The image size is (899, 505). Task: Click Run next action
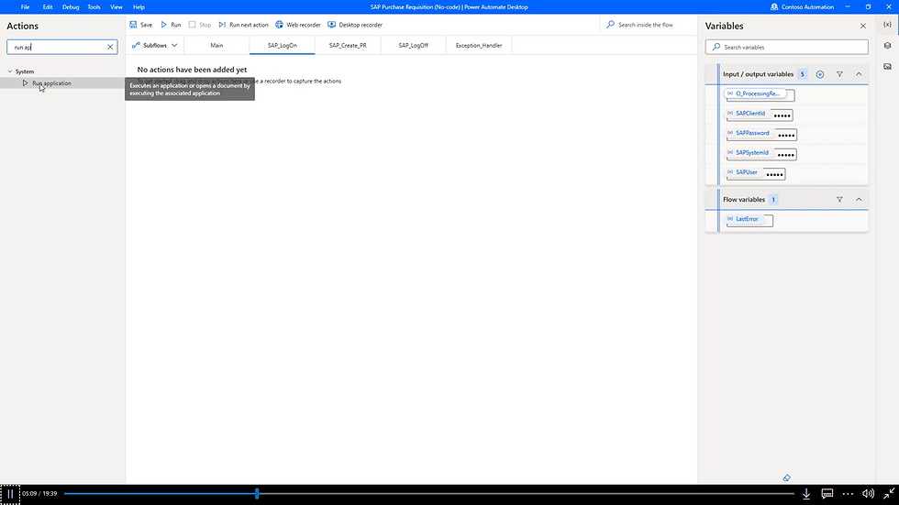point(244,25)
